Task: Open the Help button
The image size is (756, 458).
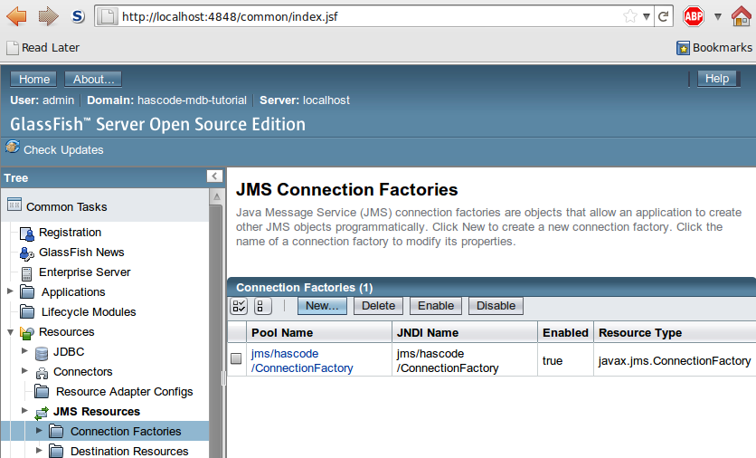Action: coord(717,79)
